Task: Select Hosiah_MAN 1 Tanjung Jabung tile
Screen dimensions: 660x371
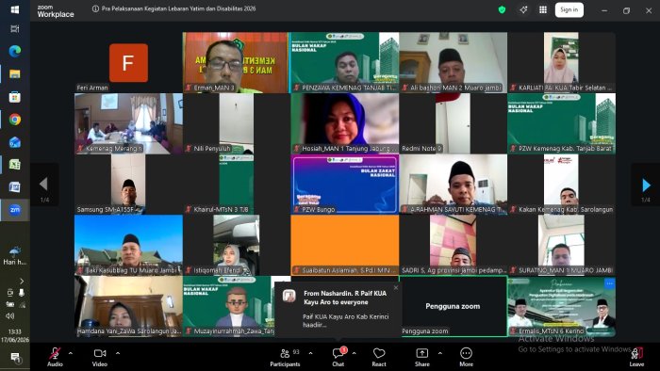Action: (345, 123)
